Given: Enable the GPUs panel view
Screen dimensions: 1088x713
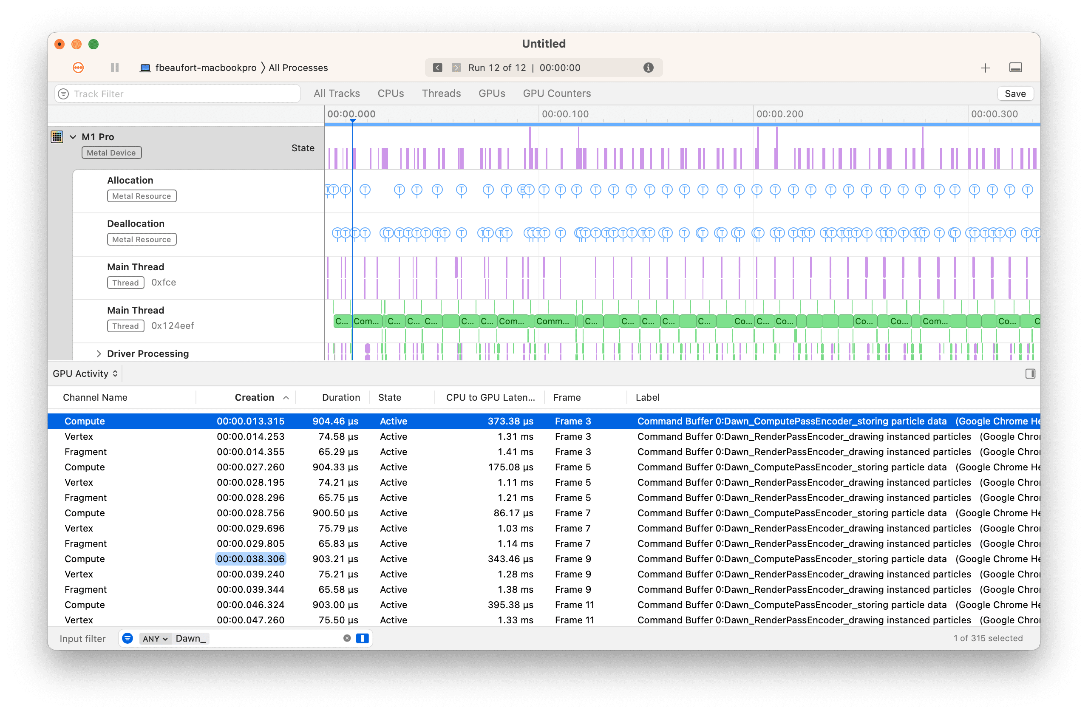Looking at the screenshot, I should pos(490,93).
